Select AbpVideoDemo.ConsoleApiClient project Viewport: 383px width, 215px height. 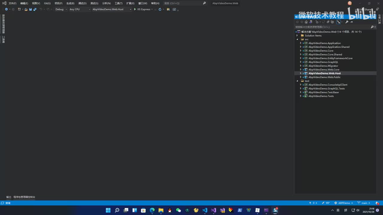pos(328,85)
